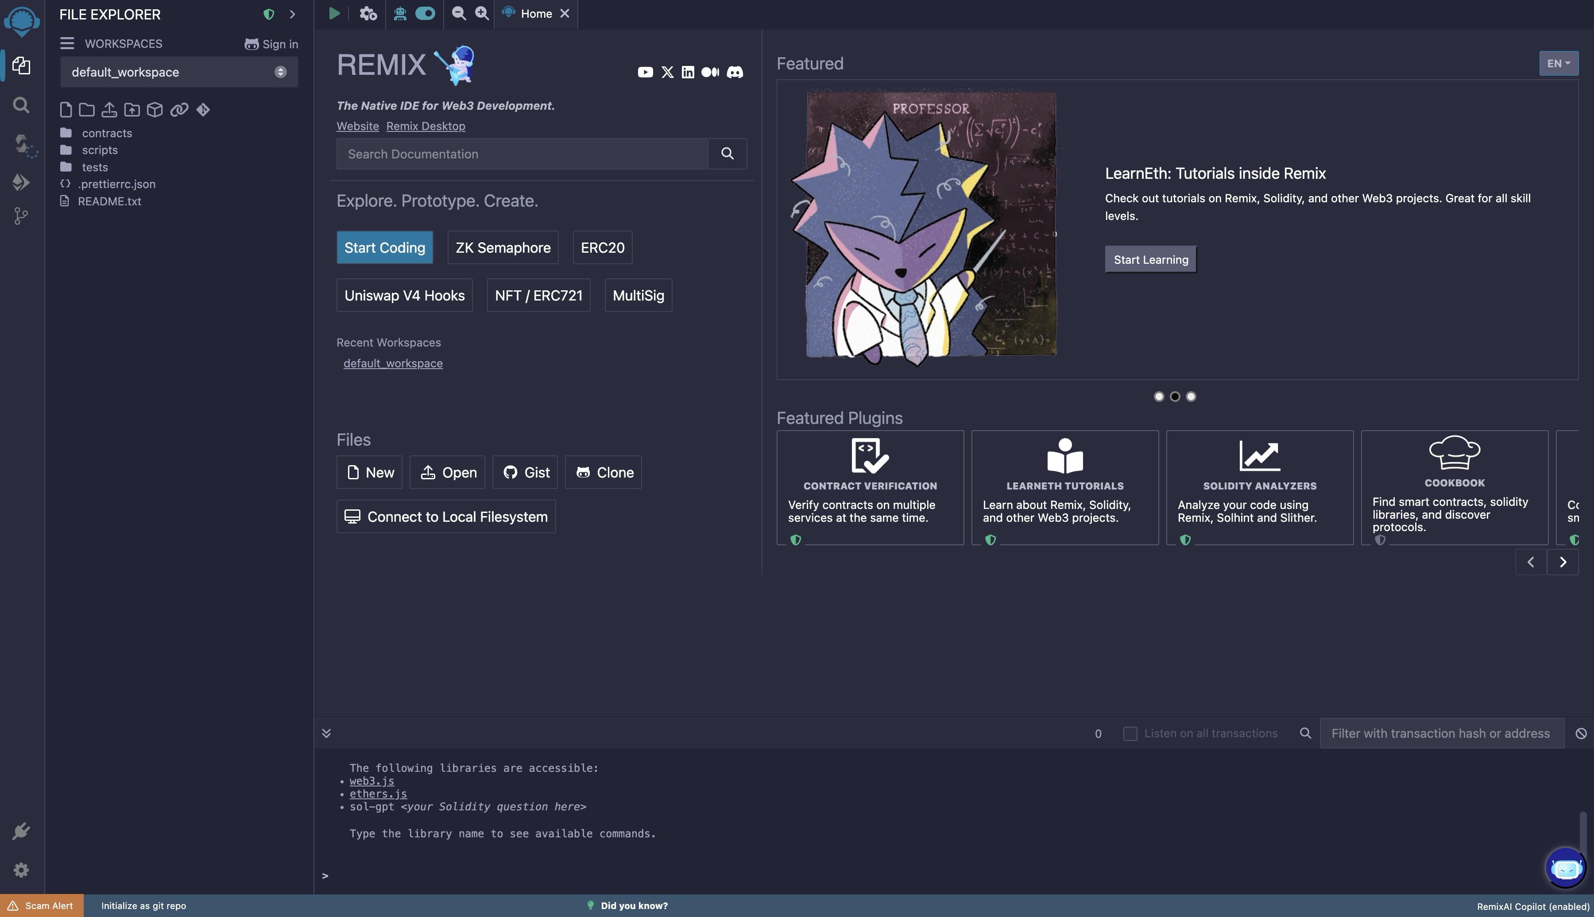The height and width of the screenshot is (917, 1594).
Task: Choose the Uniswap V4 Hooks template
Action: click(x=405, y=295)
